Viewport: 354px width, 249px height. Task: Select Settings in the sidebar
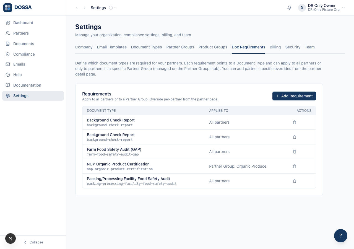coord(33,96)
